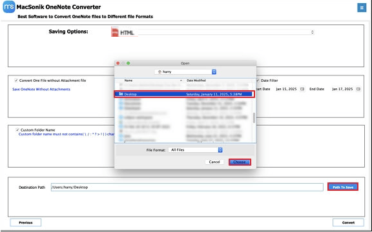The image size is (372, 232).
Task: Open the Start Date calendar picker
Action: point(302,89)
